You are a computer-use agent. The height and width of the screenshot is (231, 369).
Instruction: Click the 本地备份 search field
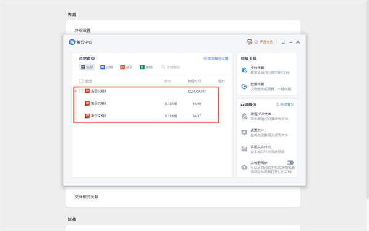click(x=170, y=67)
